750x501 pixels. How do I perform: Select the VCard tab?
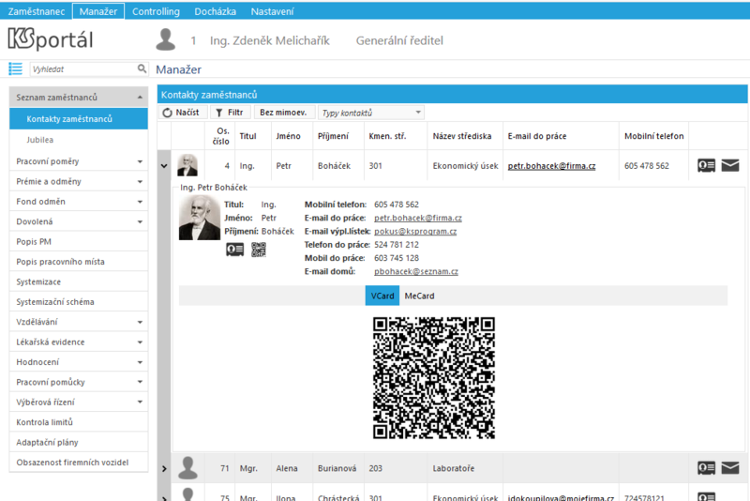(382, 296)
